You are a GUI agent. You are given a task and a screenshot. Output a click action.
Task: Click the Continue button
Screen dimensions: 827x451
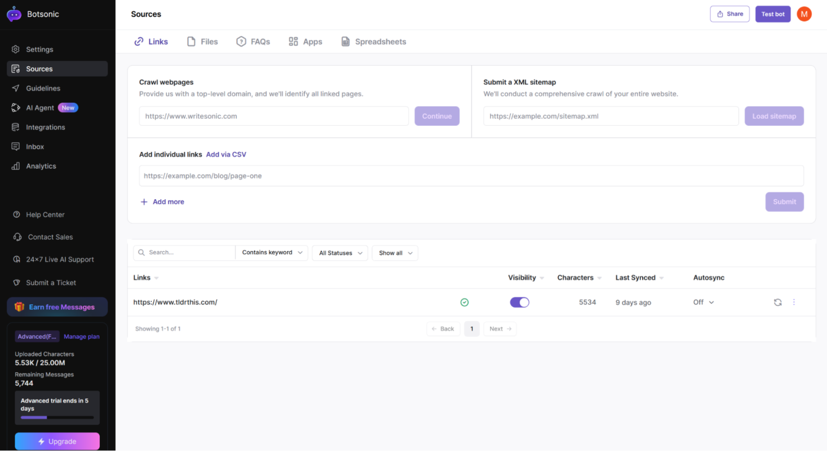437,116
